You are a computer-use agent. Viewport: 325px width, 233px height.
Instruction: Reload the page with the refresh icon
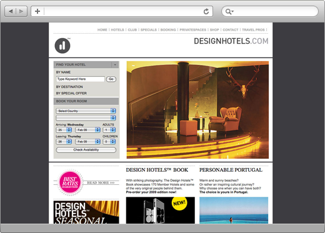[206, 11]
